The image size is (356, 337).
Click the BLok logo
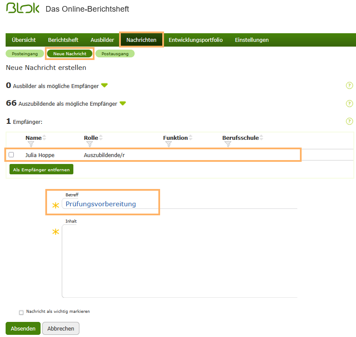(x=23, y=9)
